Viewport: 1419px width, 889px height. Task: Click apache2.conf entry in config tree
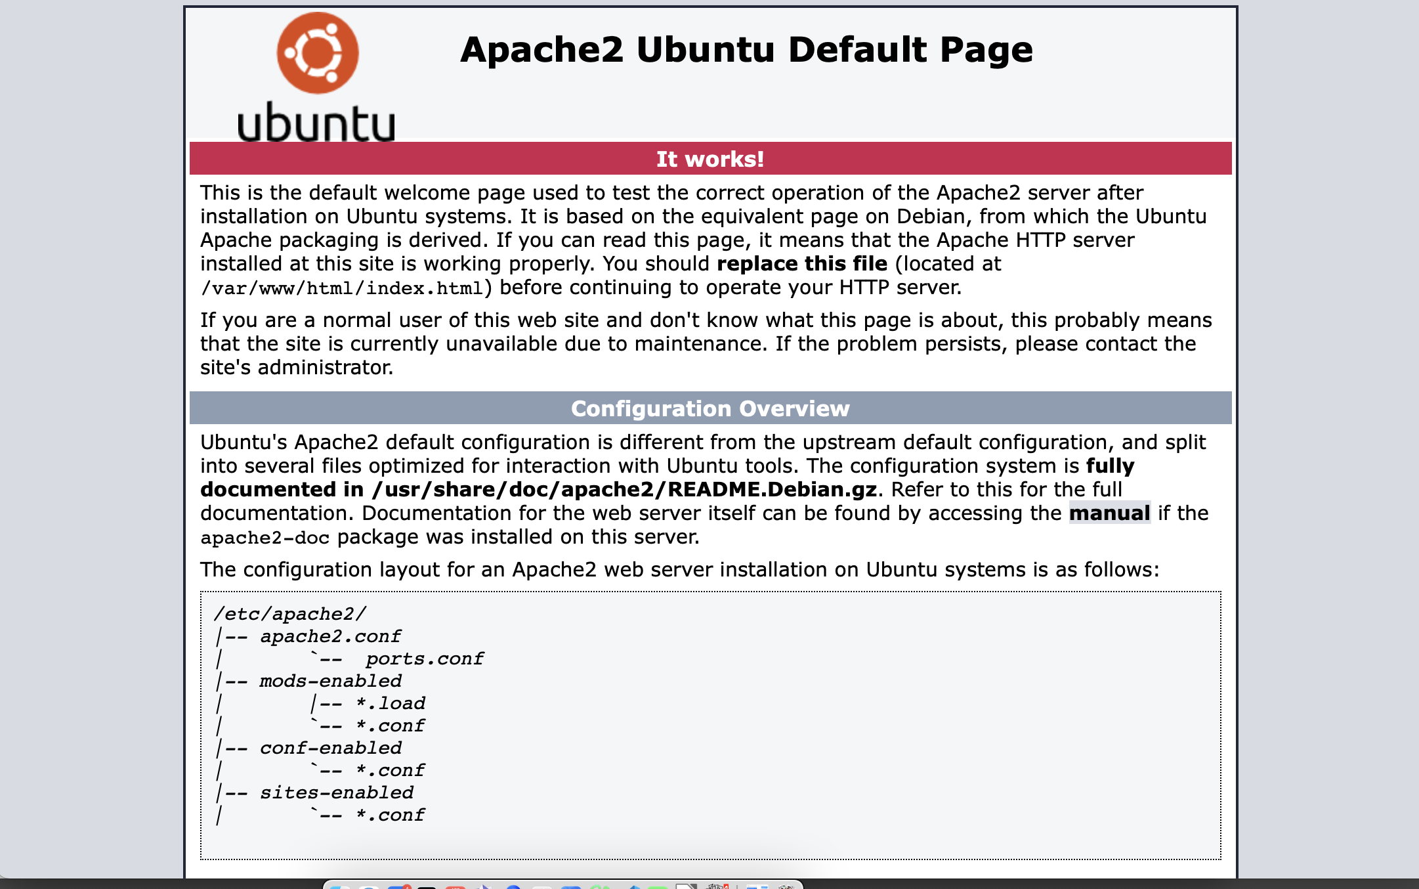330,636
